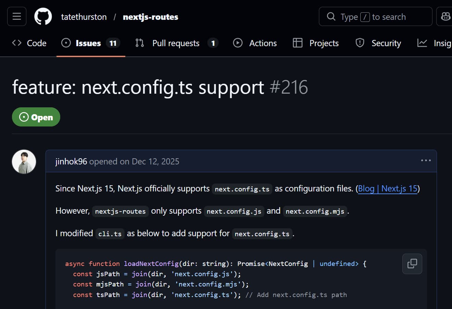Open the Blog | Next.js 15 link
Screen dimensions: 452x309
click(388, 188)
